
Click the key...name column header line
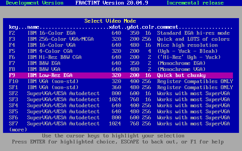tap(121, 27)
